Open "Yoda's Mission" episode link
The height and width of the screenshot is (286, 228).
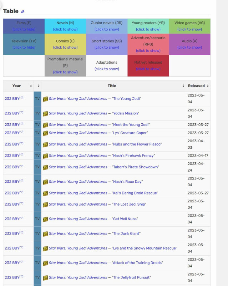(126, 113)
